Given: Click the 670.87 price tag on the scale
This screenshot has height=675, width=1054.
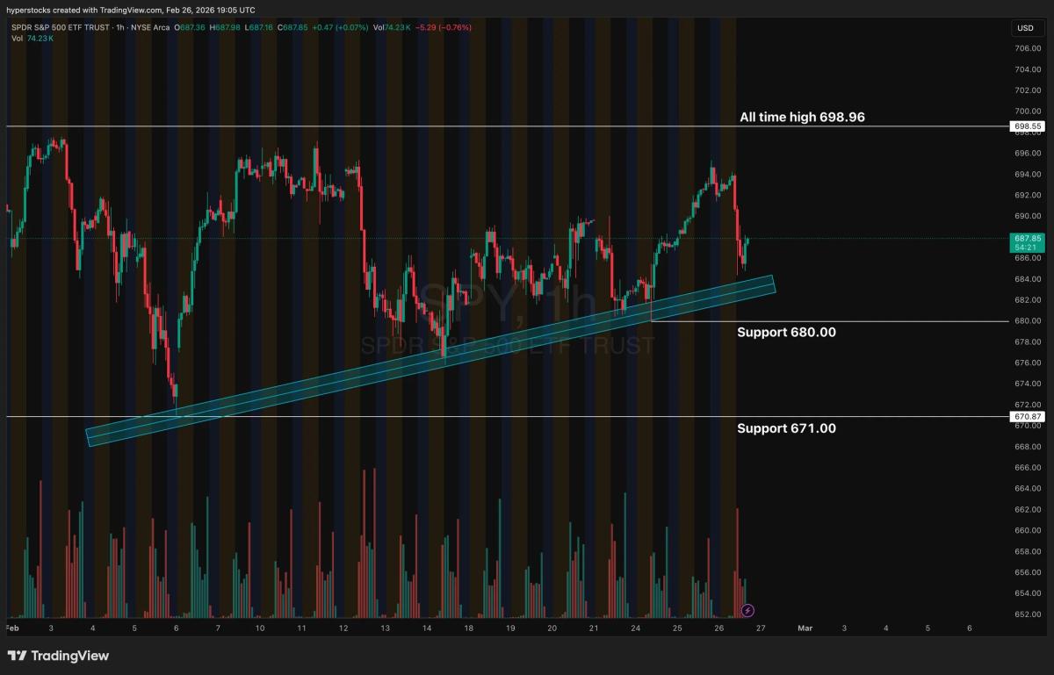Looking at the screenshot, I should coord(1026,416).
